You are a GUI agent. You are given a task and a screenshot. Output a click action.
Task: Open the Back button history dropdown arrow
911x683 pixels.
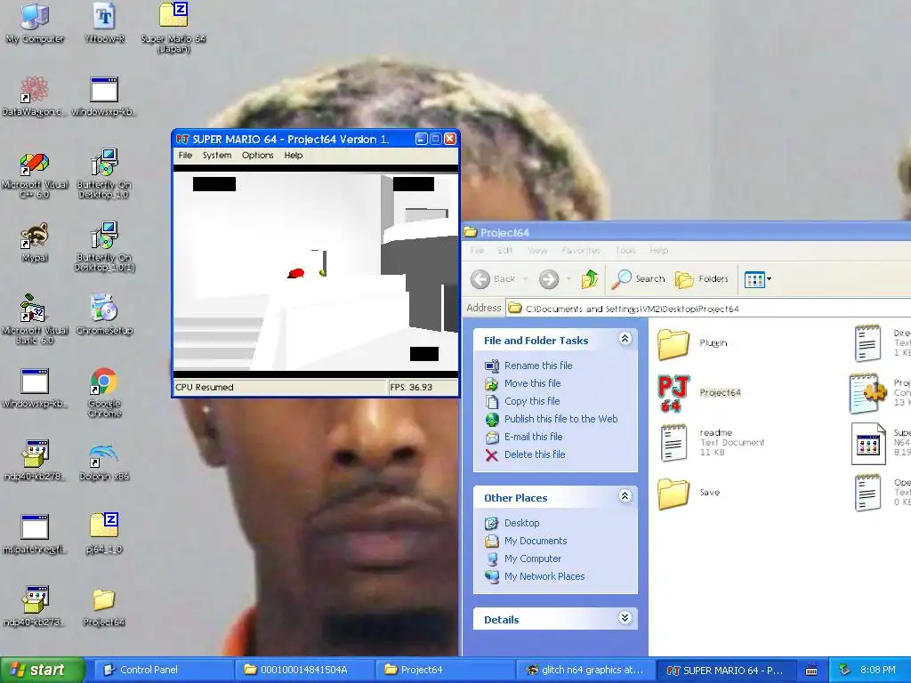tap(525, 279)
